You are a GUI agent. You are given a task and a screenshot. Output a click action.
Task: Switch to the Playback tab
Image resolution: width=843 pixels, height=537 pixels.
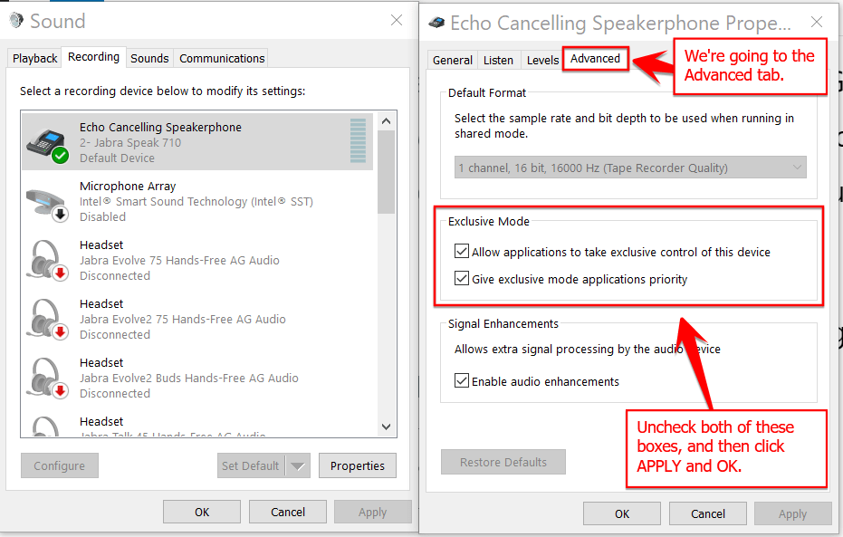pos(34,58)
